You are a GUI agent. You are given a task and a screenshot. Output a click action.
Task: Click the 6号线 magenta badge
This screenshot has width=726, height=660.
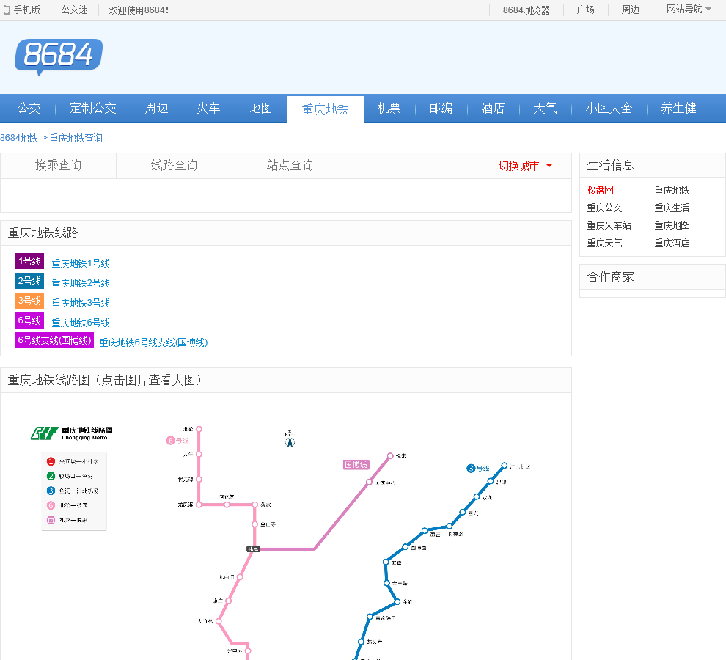[x=29, y=320]
